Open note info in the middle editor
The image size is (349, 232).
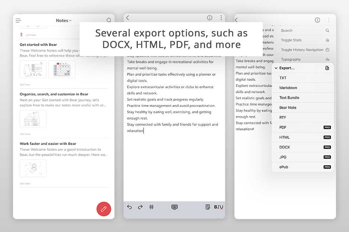210,18
